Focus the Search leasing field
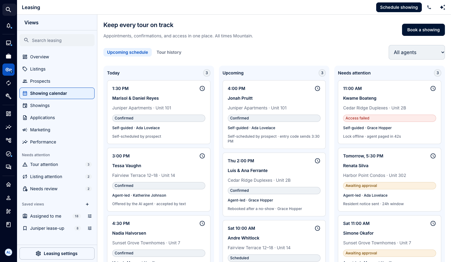This screenshot has height=262, width=451. pyautogui.click(x=57, y=40)
